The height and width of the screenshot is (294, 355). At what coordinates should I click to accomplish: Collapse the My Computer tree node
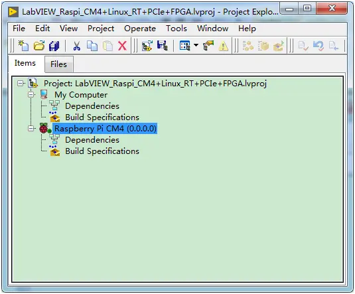[x=31, y=95]
